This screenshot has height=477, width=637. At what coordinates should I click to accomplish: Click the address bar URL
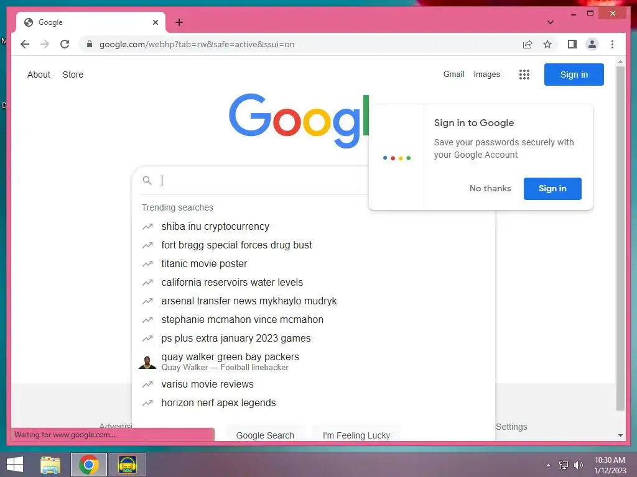coord(197,44)
